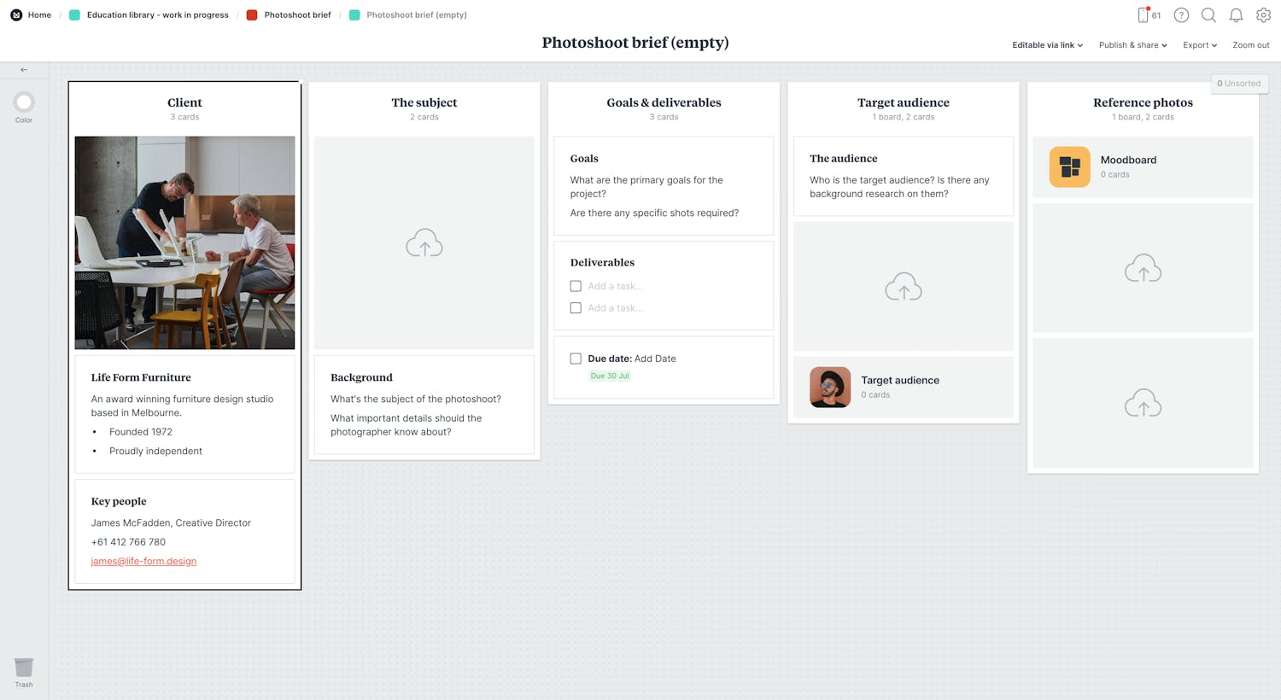The width and height of the screenshot is (1281, 700).
Task: Click upload cloud icon in Target audience column
Action: [x=904, y=287]
